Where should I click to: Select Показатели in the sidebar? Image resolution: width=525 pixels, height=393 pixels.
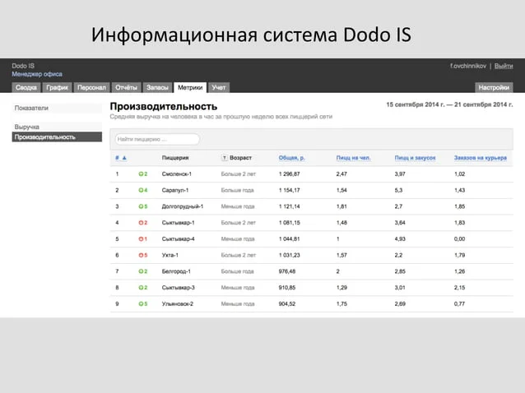pyautogui.click(x=57, y=108)
